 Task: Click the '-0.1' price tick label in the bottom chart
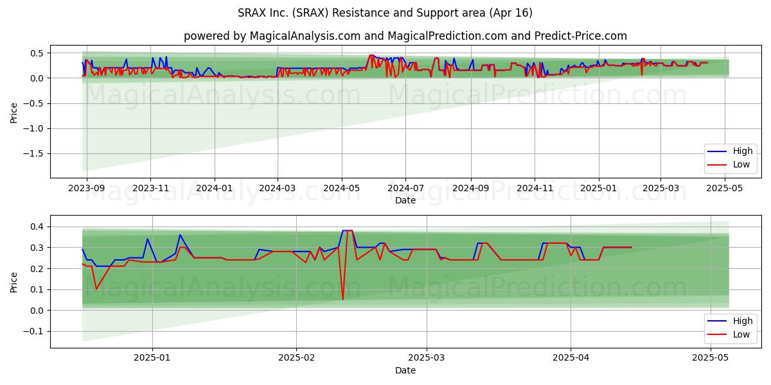pyautogui.click(x=35, y=332)
